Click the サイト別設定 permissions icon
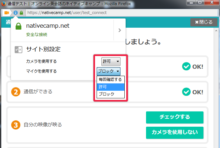 pos(18,49)
